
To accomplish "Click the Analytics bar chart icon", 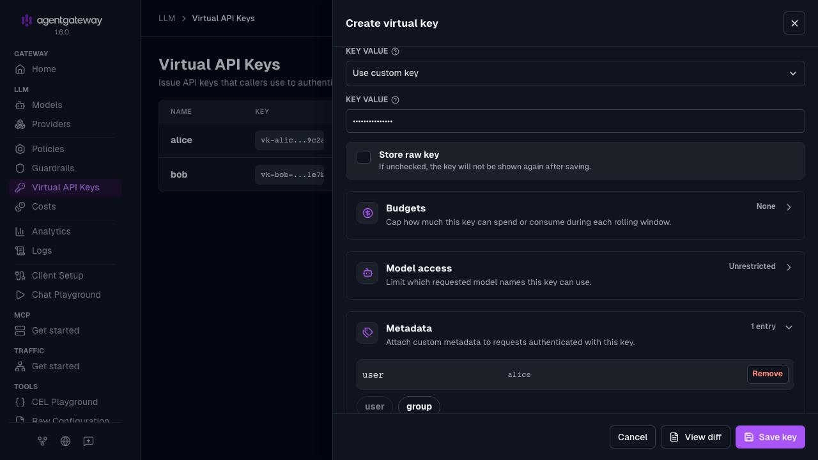I will tap(20, 231).
